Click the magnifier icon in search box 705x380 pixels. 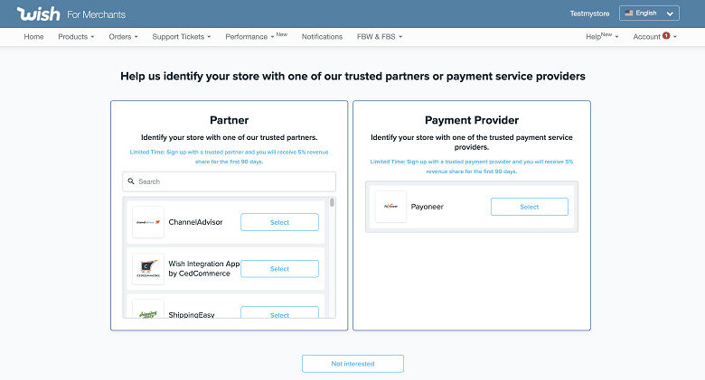click(131, 181)
